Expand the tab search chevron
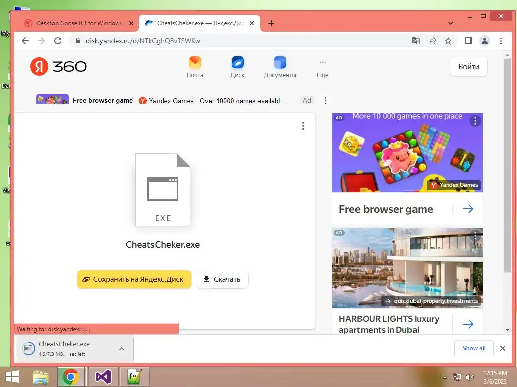Image resolution: width=517 pixels, height=387 pixels. [x=451, y=23]
